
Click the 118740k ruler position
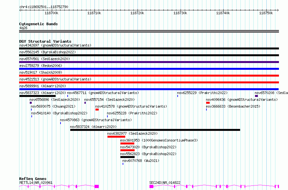click(223, 13)
